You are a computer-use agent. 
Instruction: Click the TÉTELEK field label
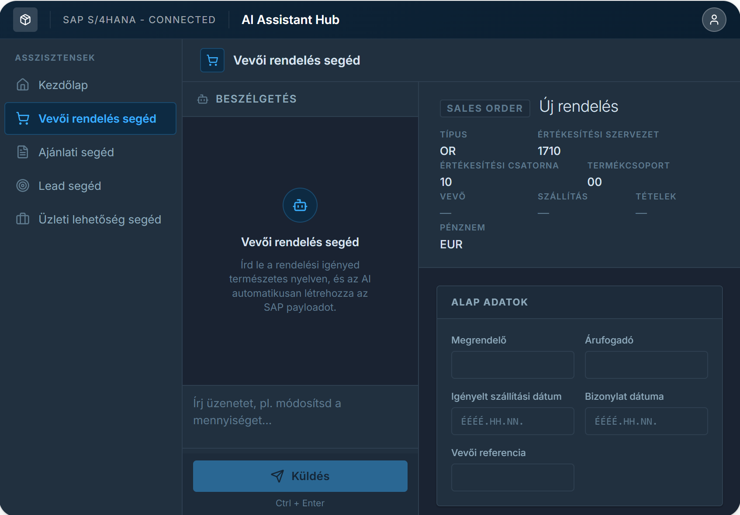[656, 196]
